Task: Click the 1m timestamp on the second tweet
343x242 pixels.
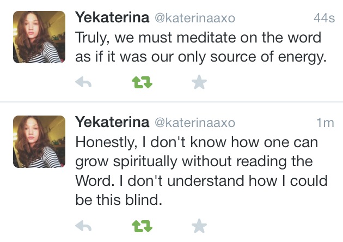Action: [326, 123]
